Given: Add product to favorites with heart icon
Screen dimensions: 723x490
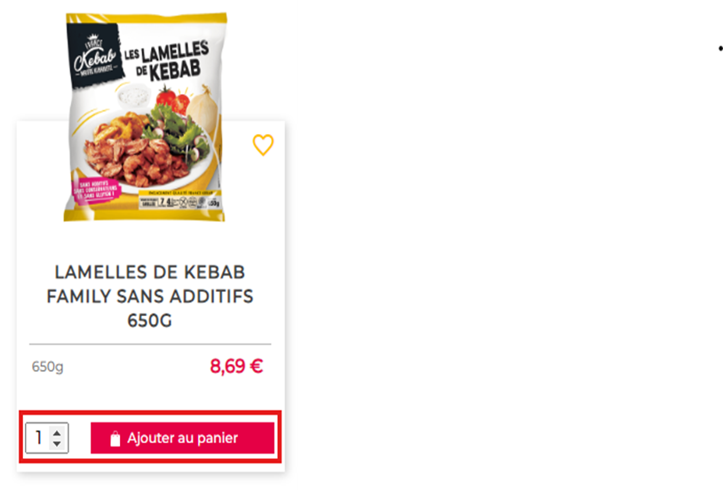Looking at the screenshot, I should click(263, 146).
